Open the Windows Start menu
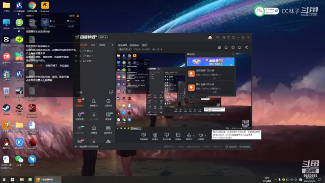Screen dimensions: 325x183 tap(4, 179)
